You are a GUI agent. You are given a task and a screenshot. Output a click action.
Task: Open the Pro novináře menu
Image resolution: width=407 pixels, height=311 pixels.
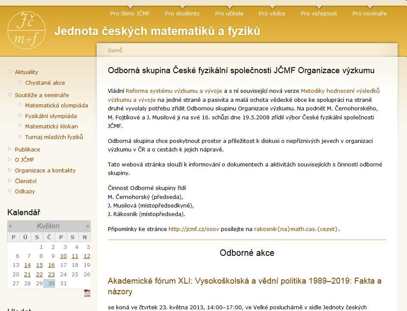point(370,14)
